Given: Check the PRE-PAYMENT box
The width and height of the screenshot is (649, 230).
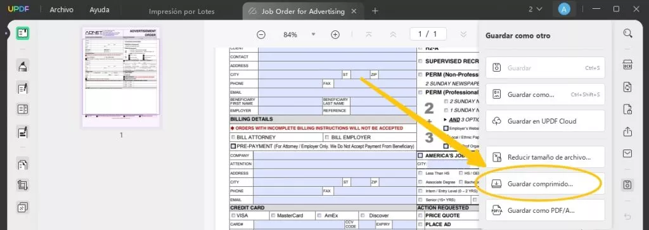Looking at the screenshot, I should tap(233, 146).
